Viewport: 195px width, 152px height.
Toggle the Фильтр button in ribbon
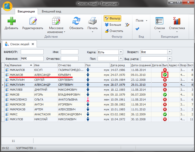point(112,18)
